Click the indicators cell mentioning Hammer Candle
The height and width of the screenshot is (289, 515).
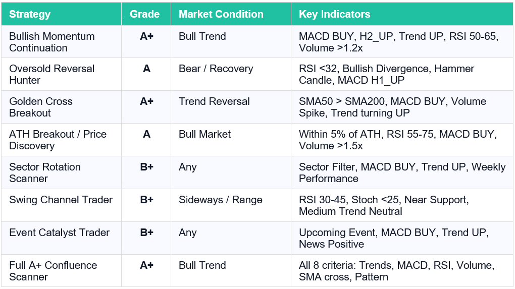coord(387,75)
